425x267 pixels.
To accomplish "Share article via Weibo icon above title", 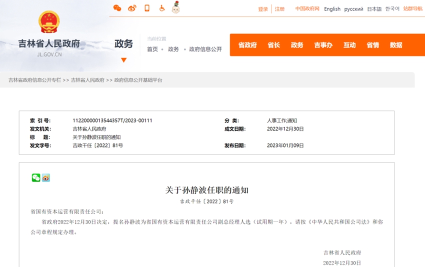I will [46, 177].
